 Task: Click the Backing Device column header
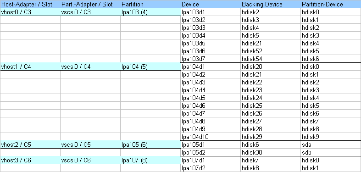tap(271, 4)
